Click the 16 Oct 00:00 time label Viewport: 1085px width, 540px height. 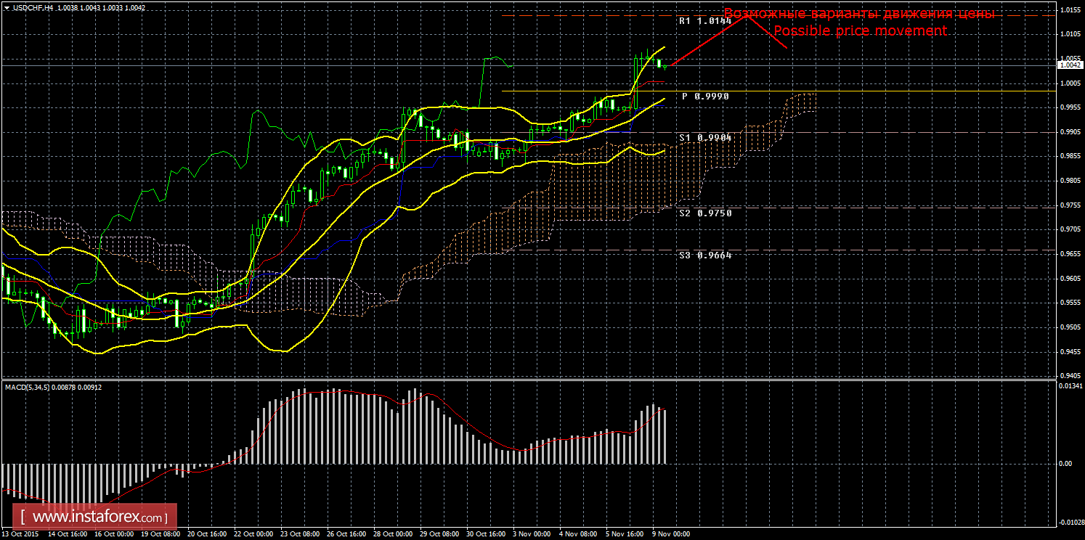pos(113,534)
